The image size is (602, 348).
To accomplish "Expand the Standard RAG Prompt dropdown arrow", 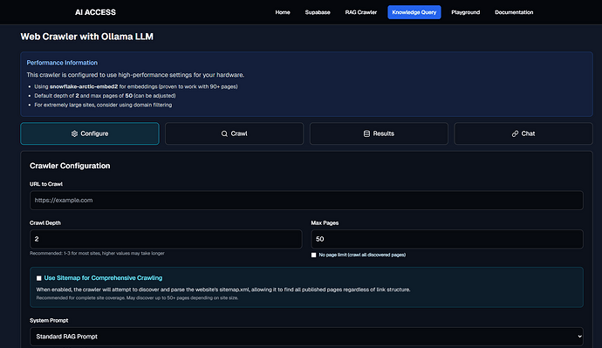I will 579,337.
